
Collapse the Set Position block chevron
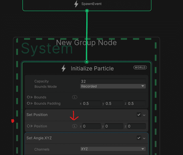144,115
